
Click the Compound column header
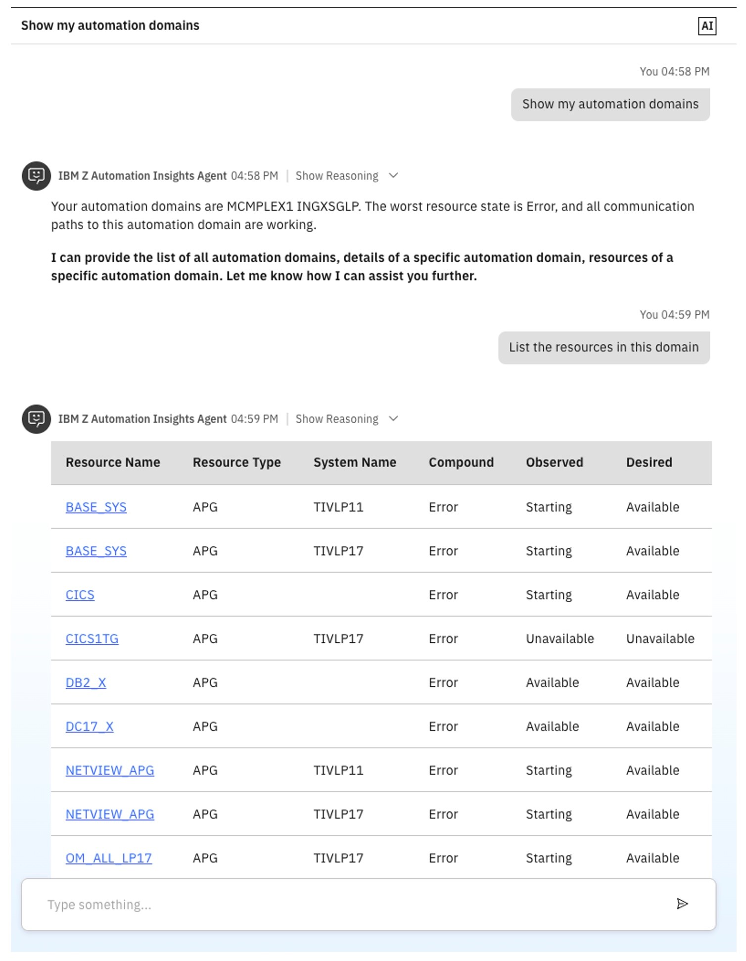click(x=461, y=462)
